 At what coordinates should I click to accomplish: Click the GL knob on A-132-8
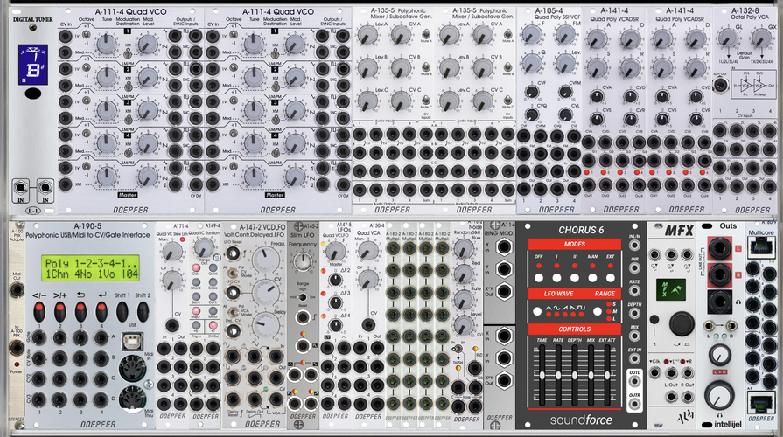(729, 38)
